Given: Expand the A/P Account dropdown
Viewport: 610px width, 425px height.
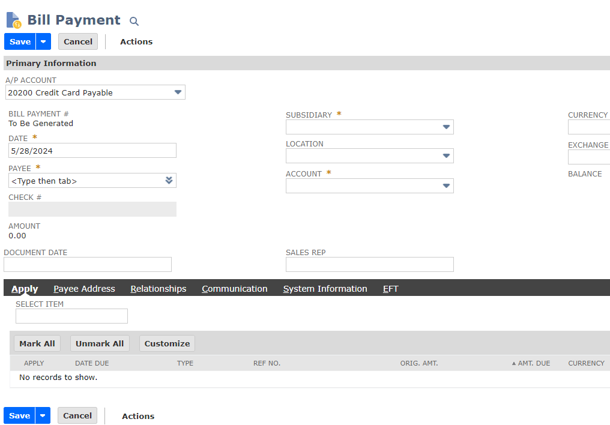Looking at the screenshot, I should (x=178, y=92).
